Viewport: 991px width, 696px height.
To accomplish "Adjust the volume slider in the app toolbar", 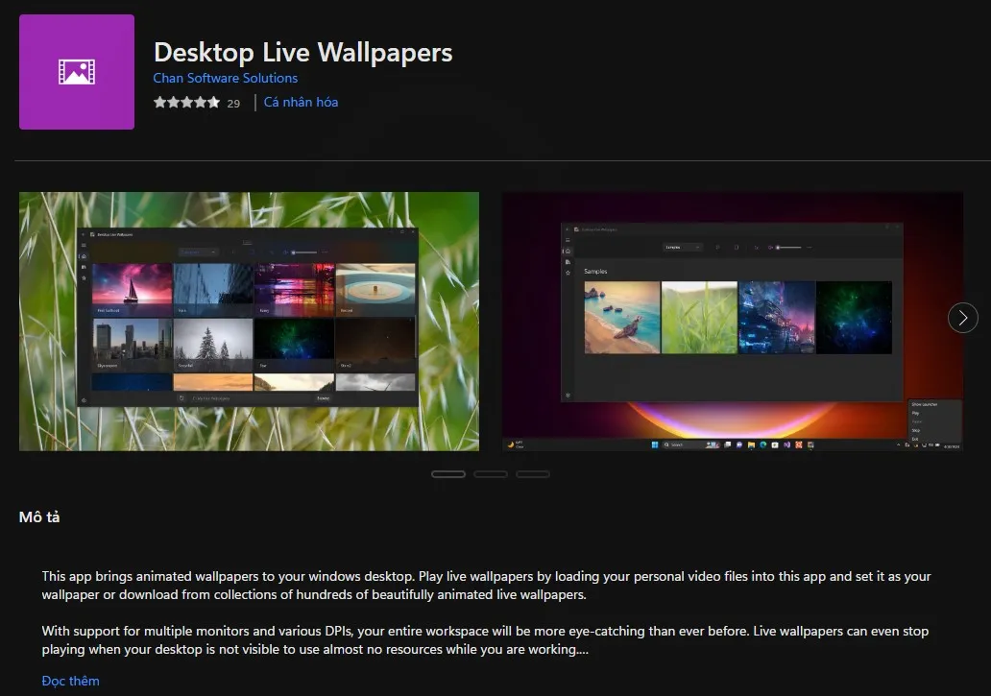I will coord(788,248).
